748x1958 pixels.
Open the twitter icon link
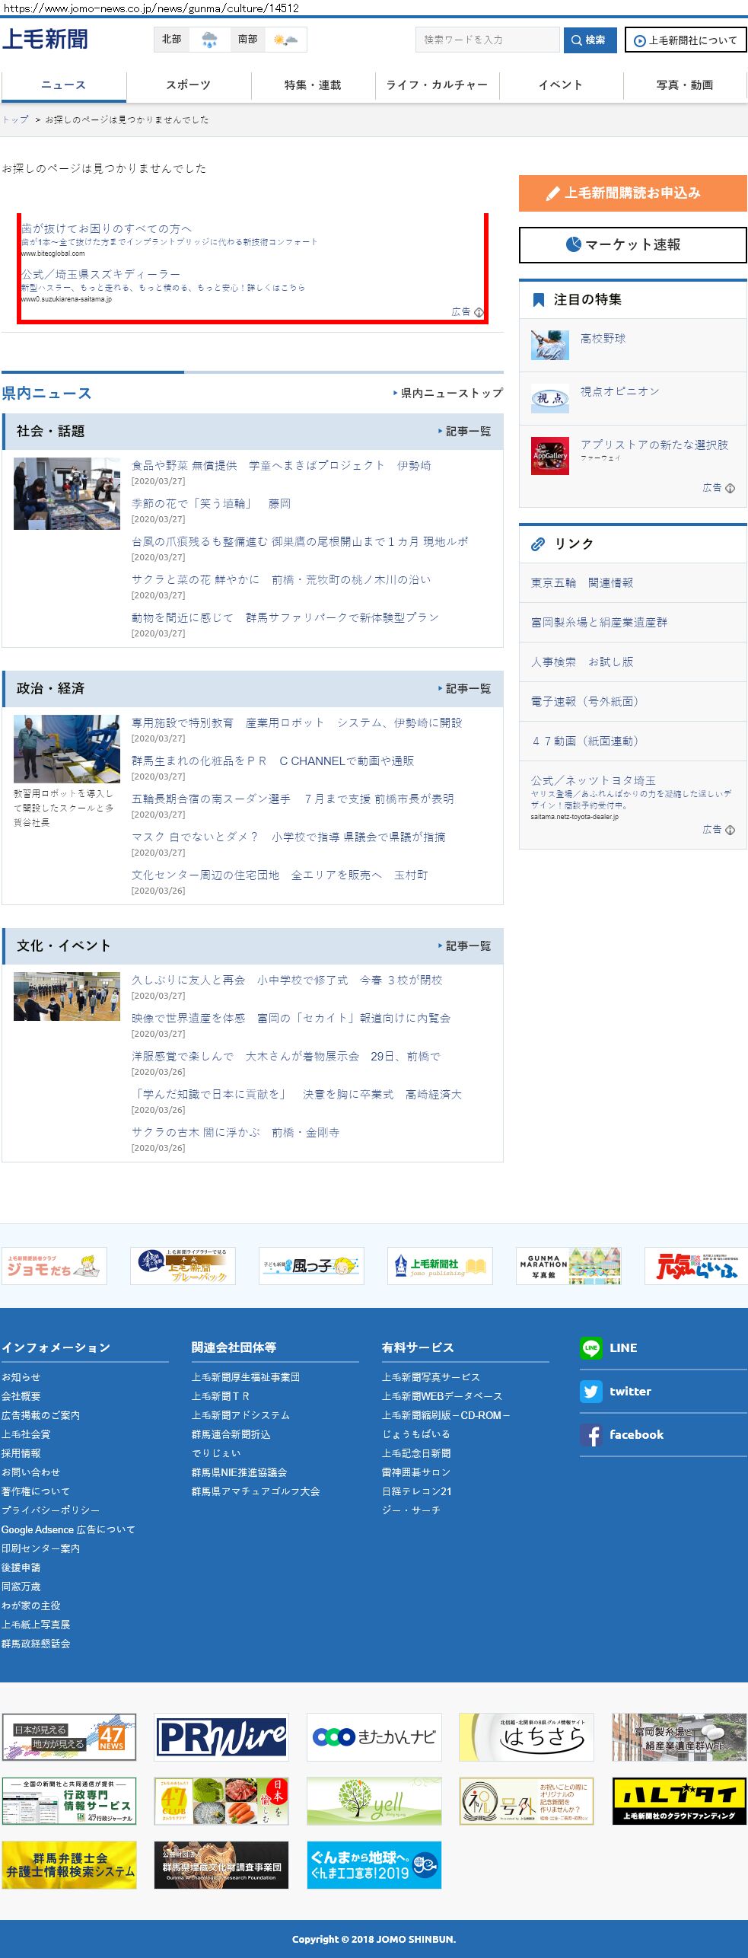(x=590, y=1391)
